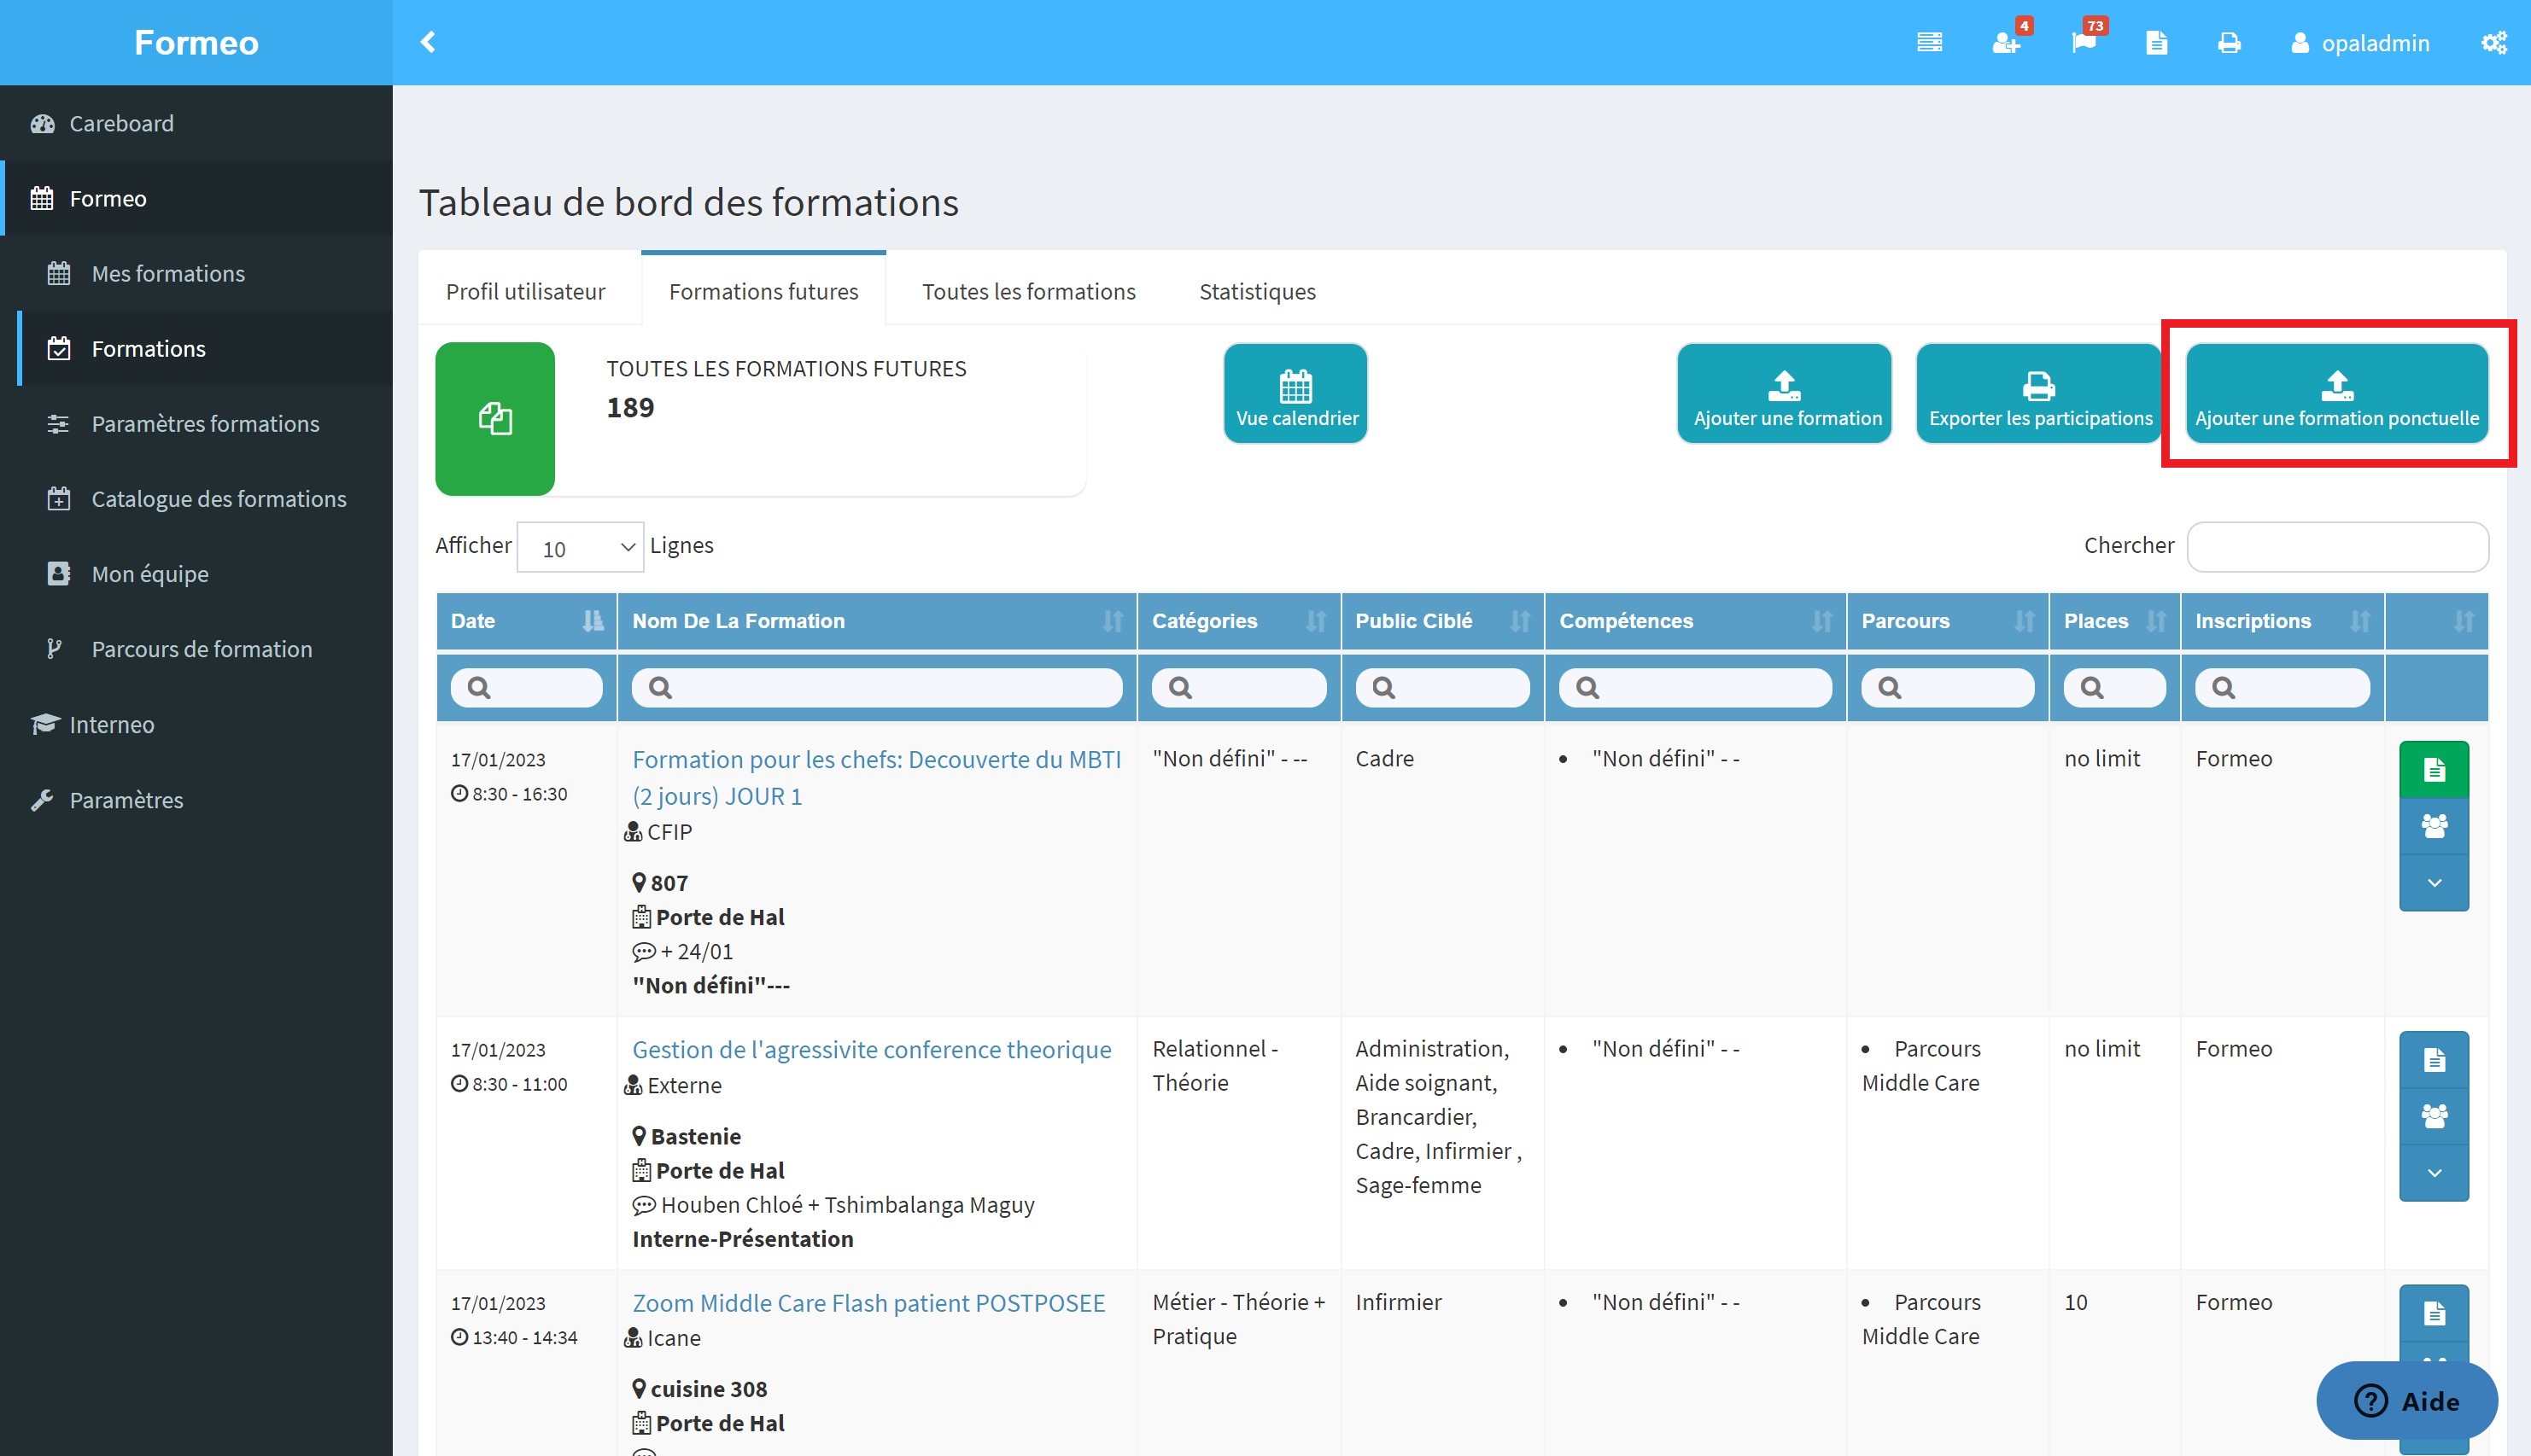Sort by Catégories column
Image resolution: width=2531 pixels, height=1456 pixels.
1238,621
